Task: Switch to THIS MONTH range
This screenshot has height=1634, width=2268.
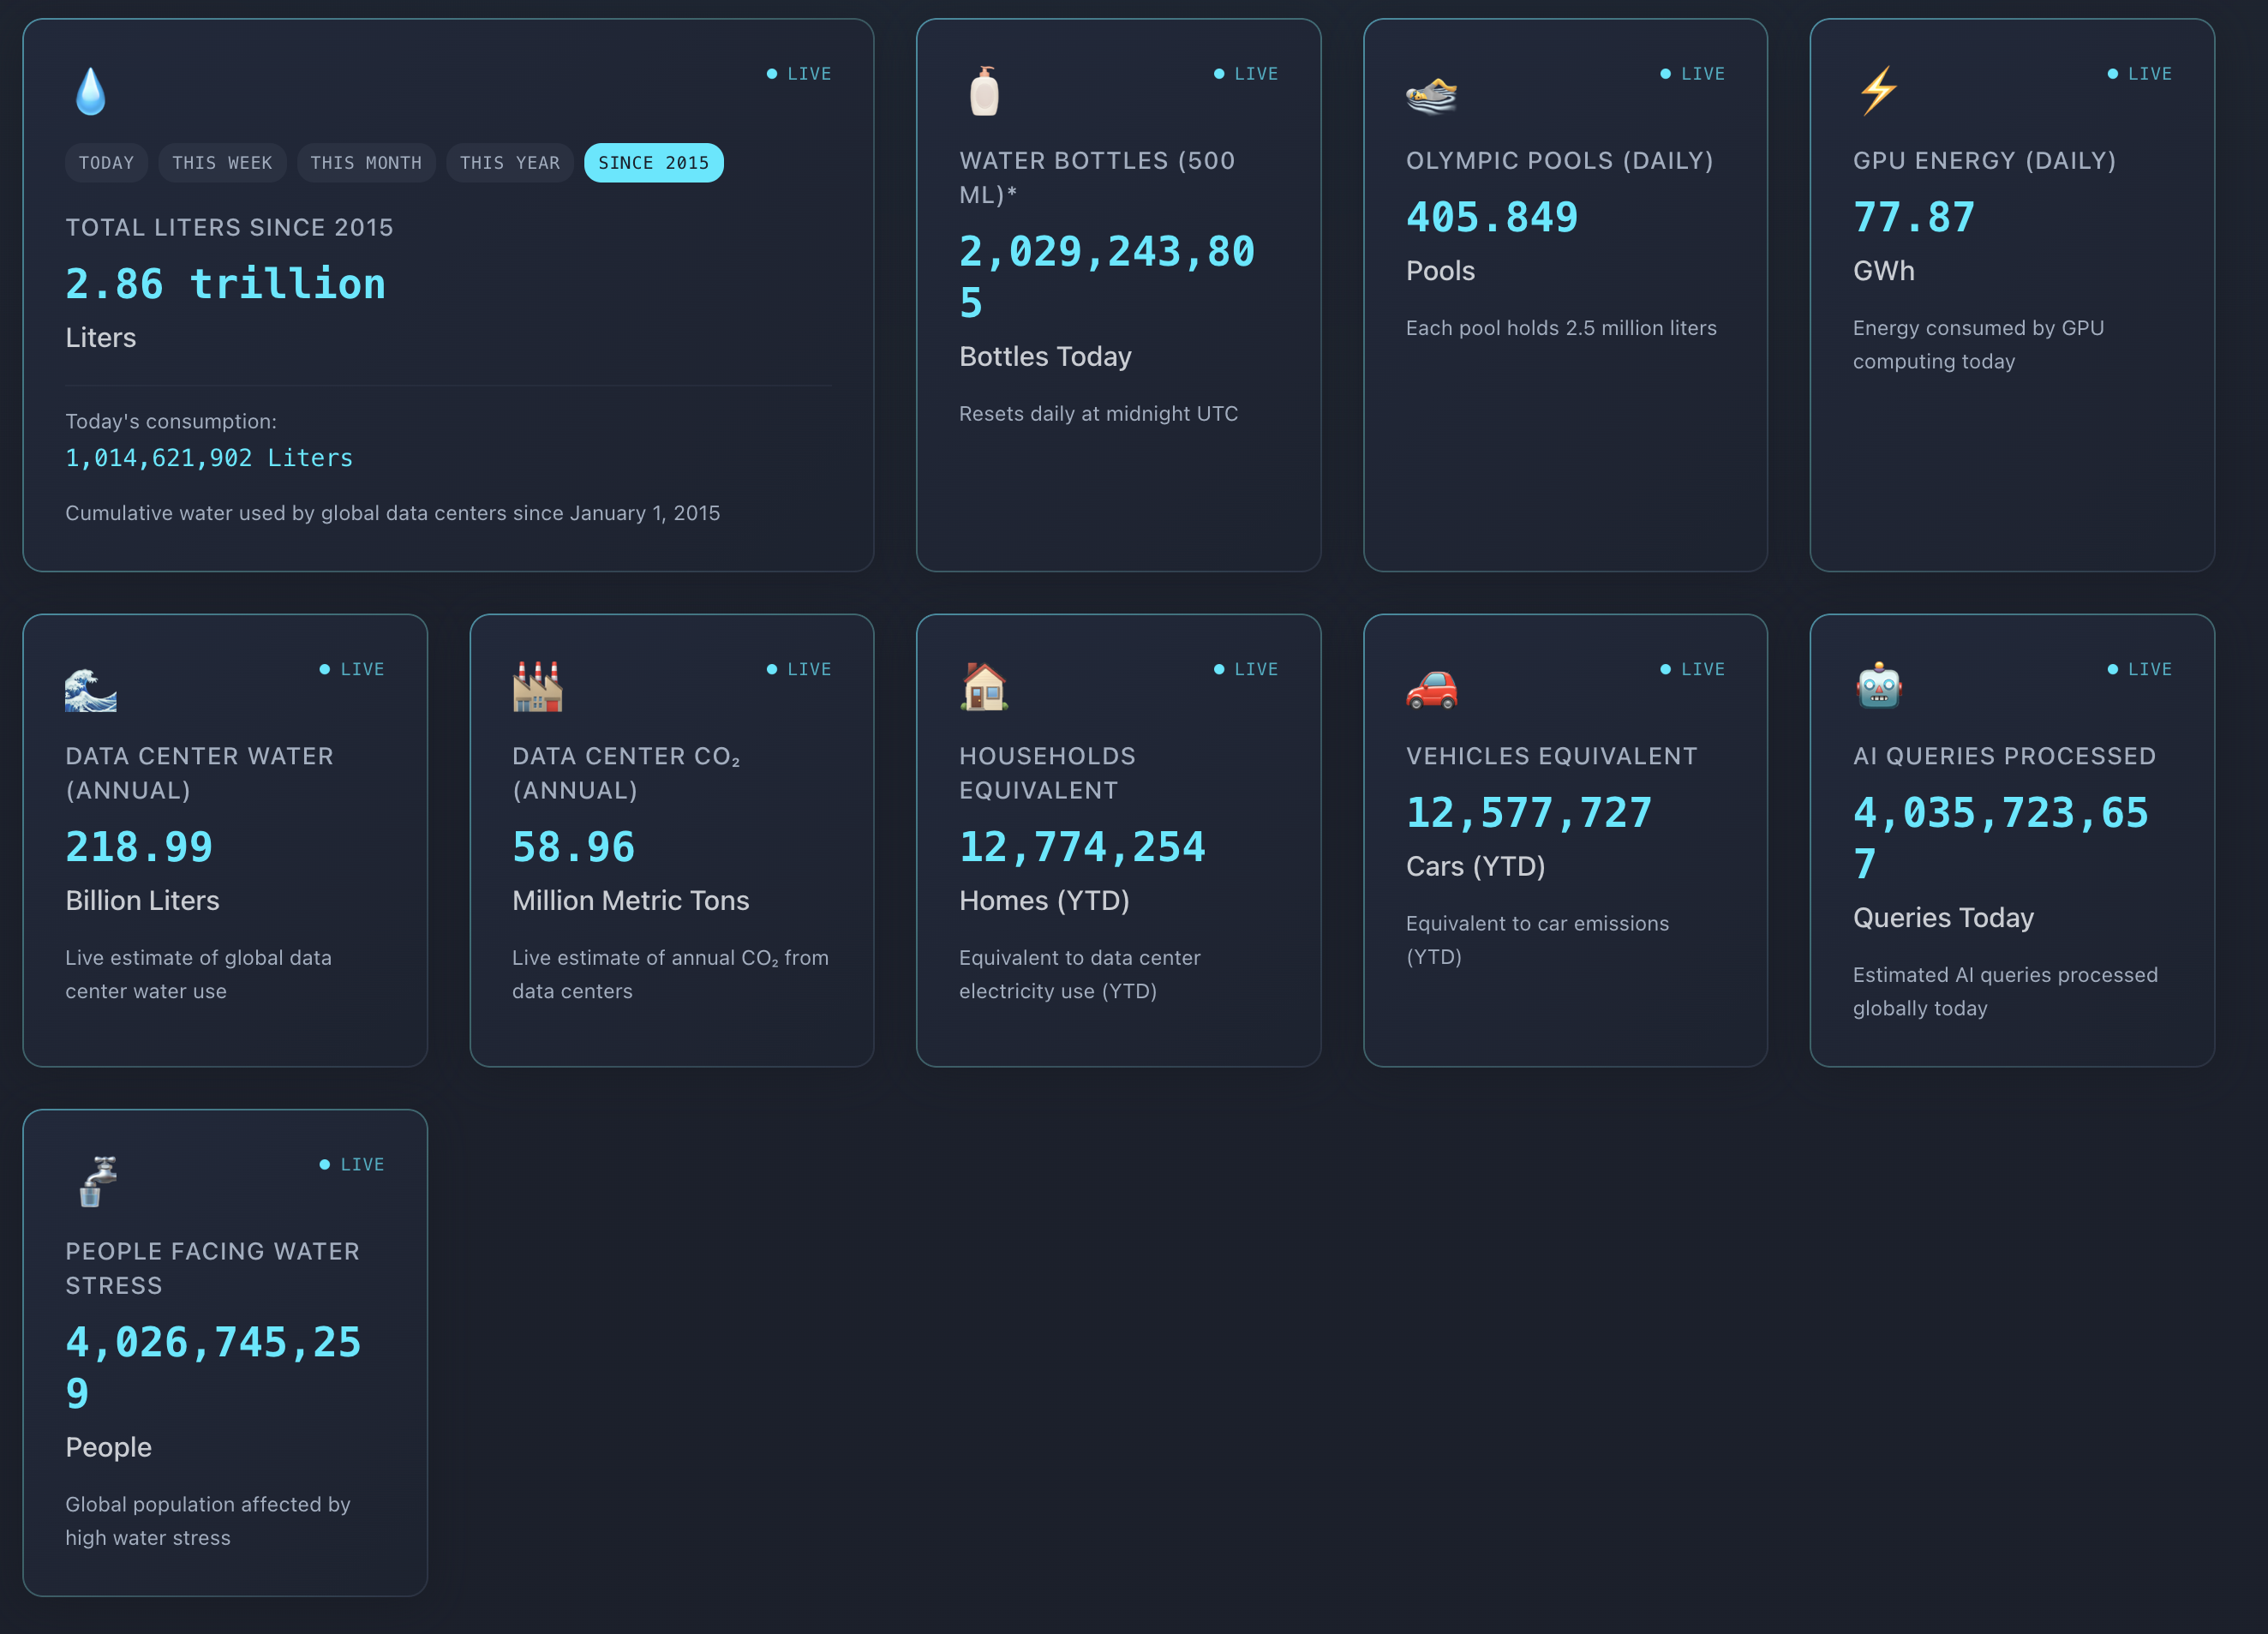Action: [365, 163]
